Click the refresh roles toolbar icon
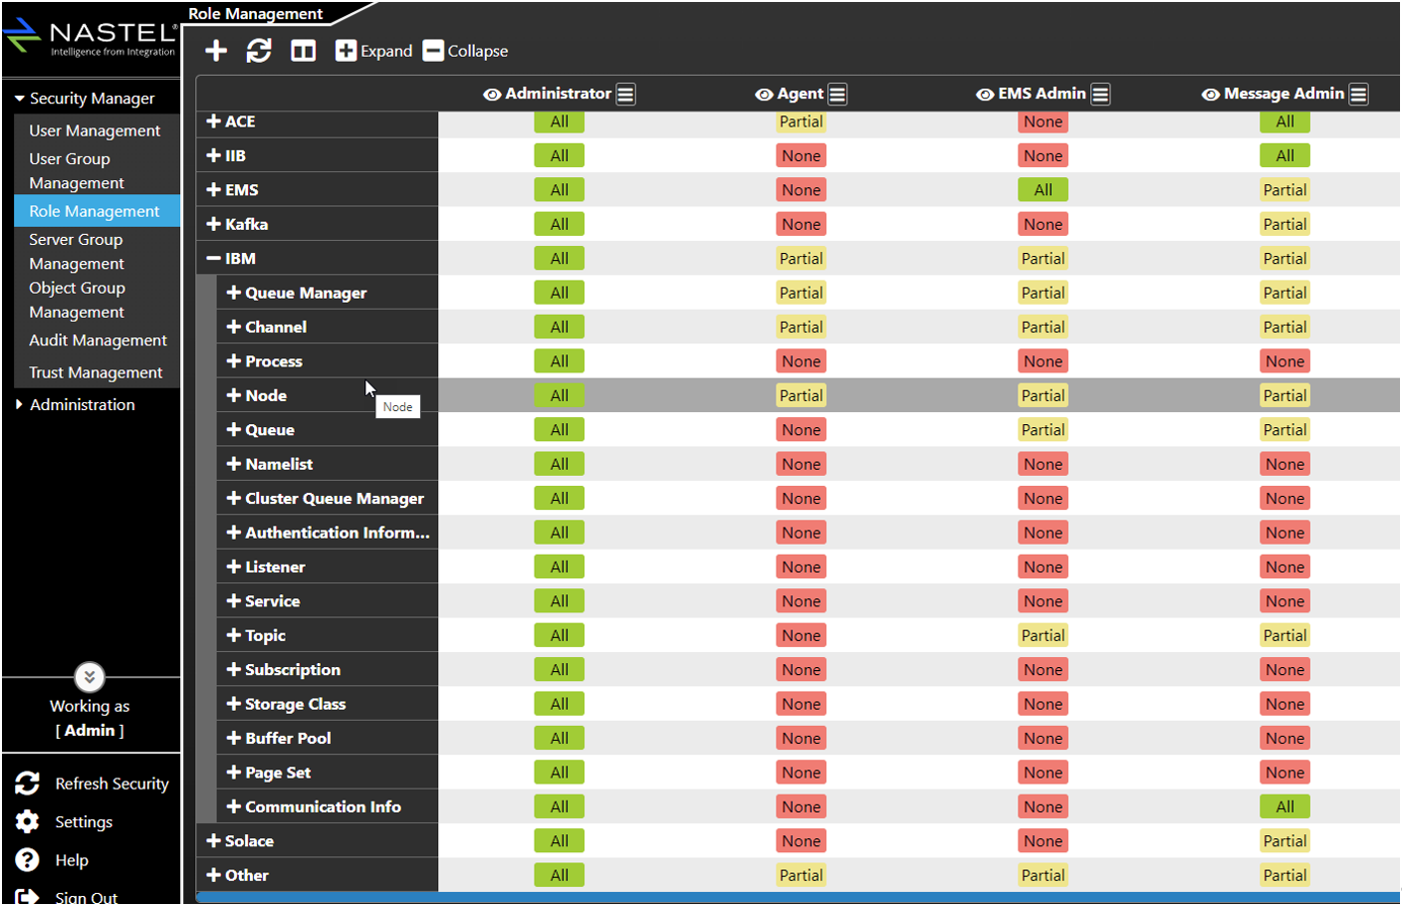 click(259, 51)
